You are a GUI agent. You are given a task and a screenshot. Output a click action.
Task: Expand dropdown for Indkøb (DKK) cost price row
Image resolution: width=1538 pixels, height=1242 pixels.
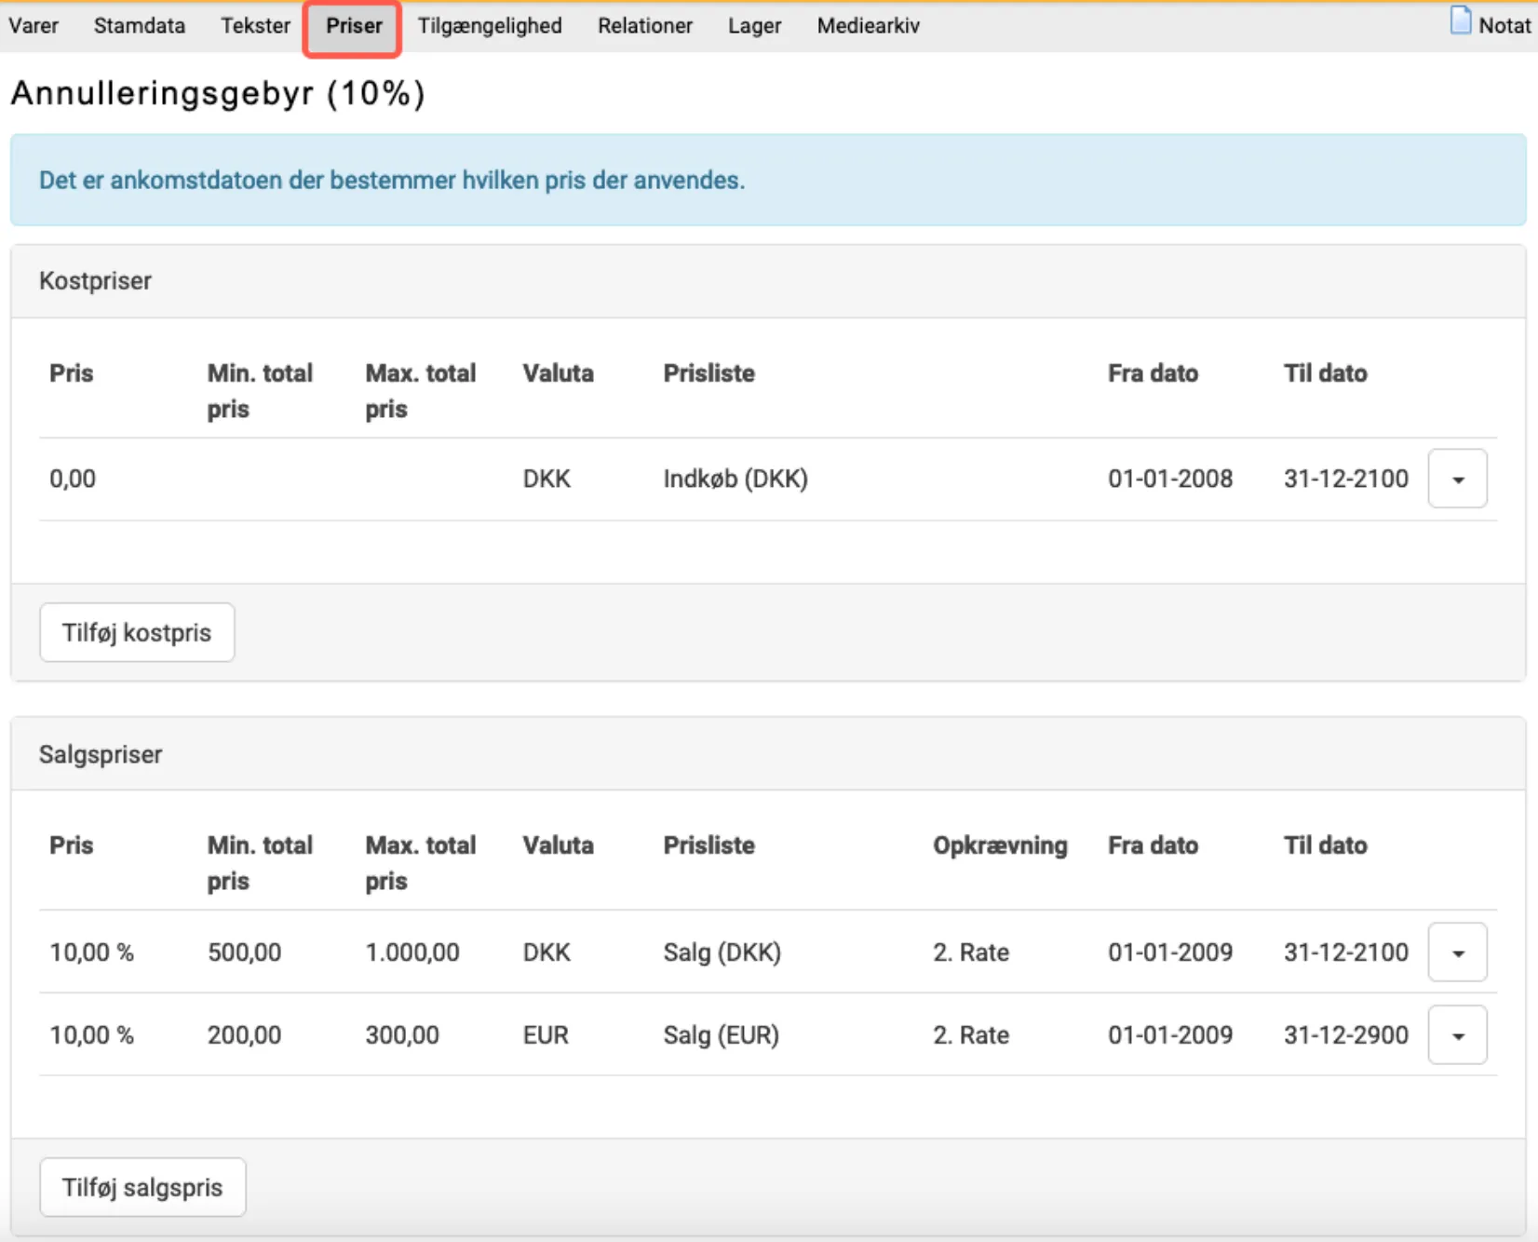1457,479
